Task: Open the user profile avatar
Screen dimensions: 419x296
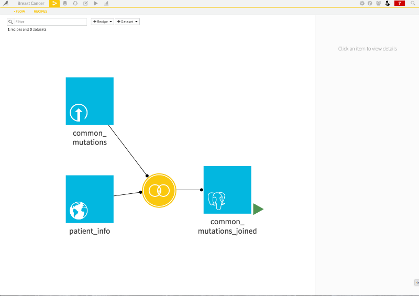Action: [388, 3]
